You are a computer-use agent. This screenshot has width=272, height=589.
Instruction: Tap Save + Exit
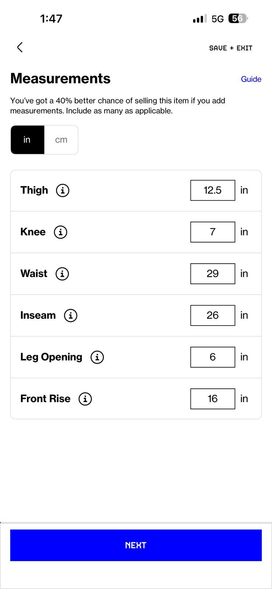pos(231,48)
